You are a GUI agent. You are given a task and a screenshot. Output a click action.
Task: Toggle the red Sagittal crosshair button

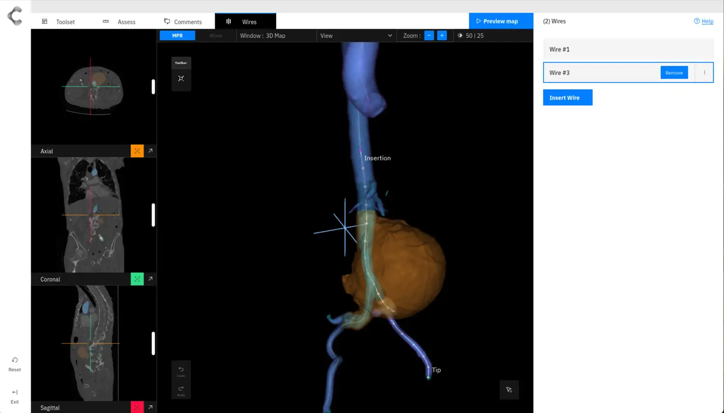[x=137, y=407]
